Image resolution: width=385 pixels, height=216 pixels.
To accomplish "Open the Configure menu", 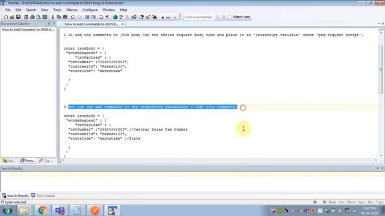I will coord(90,10).
